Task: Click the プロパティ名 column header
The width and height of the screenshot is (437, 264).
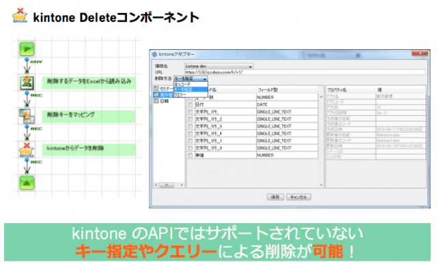Action: point(351,89)
